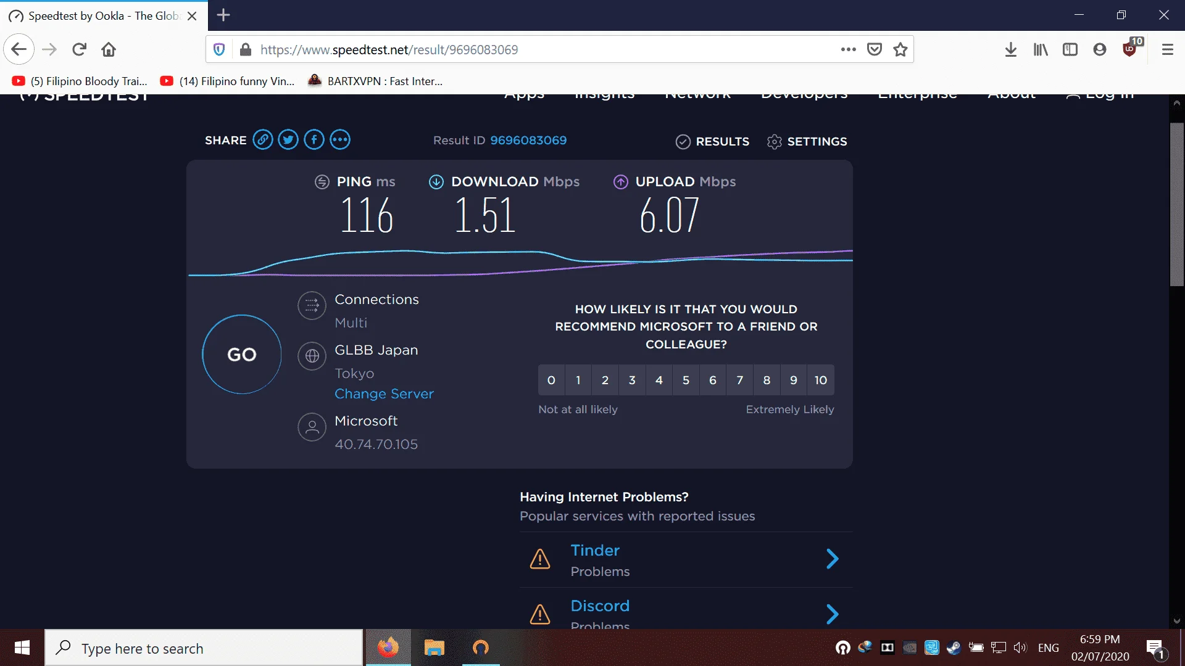Rate recommendation score 6
This screenshot has height=666, width=1185.
713,380
